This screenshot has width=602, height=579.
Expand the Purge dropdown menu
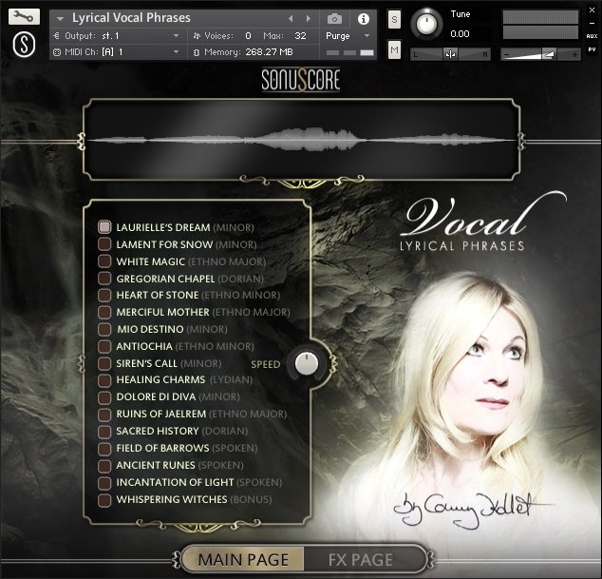click(x=367, y=36)
